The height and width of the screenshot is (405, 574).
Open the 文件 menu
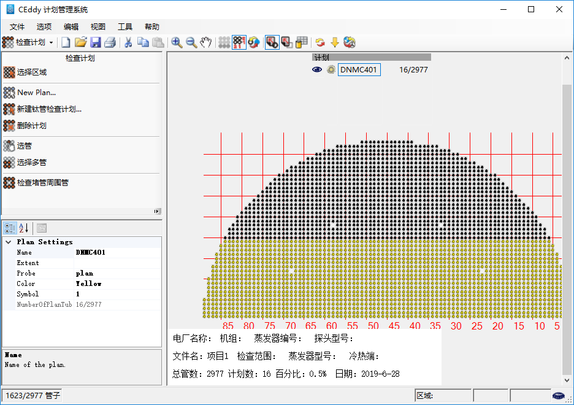coord(17,26)
